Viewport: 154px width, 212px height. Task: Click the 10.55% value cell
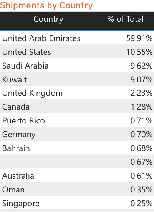tap(125, 52)
